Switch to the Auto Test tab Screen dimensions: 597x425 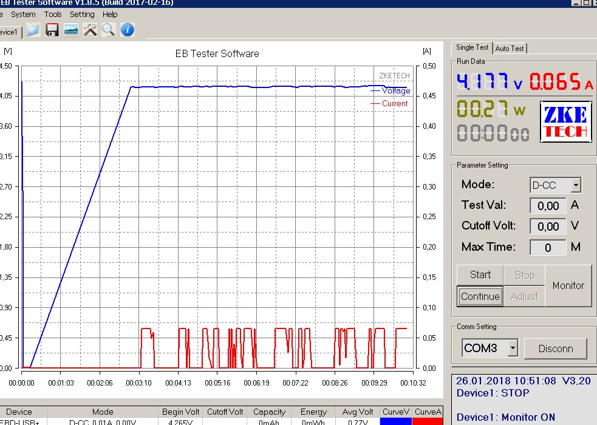[x=510, y=49]
